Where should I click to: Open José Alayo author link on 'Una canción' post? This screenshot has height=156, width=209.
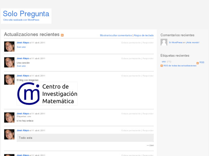[23, 58]
